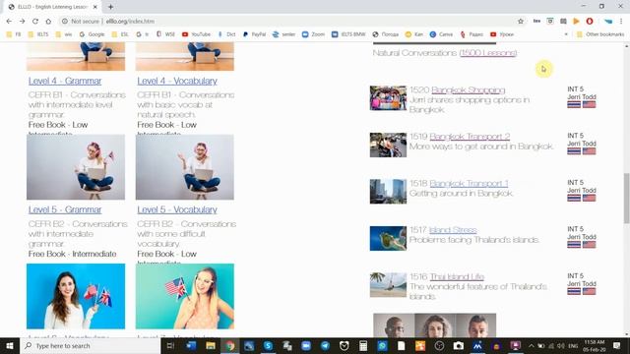Screen dimensions: 630x354
Task: Bookmark this page with the star icon
Action: click(521, 22)
